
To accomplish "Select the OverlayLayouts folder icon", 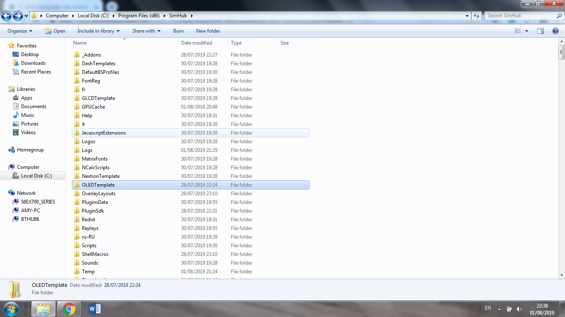I will click(x=77, y=194).
